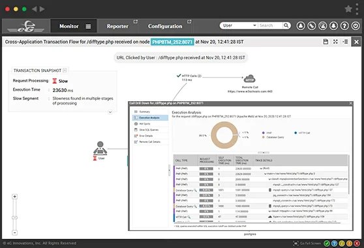364x248 pixels.
Task: Collapse the Transaction Snapshot panel toggle
Action: (65, 70)
